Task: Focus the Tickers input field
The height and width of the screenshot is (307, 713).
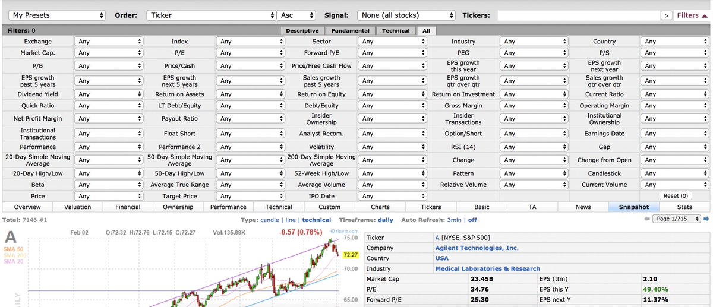Action: [578, 15]
